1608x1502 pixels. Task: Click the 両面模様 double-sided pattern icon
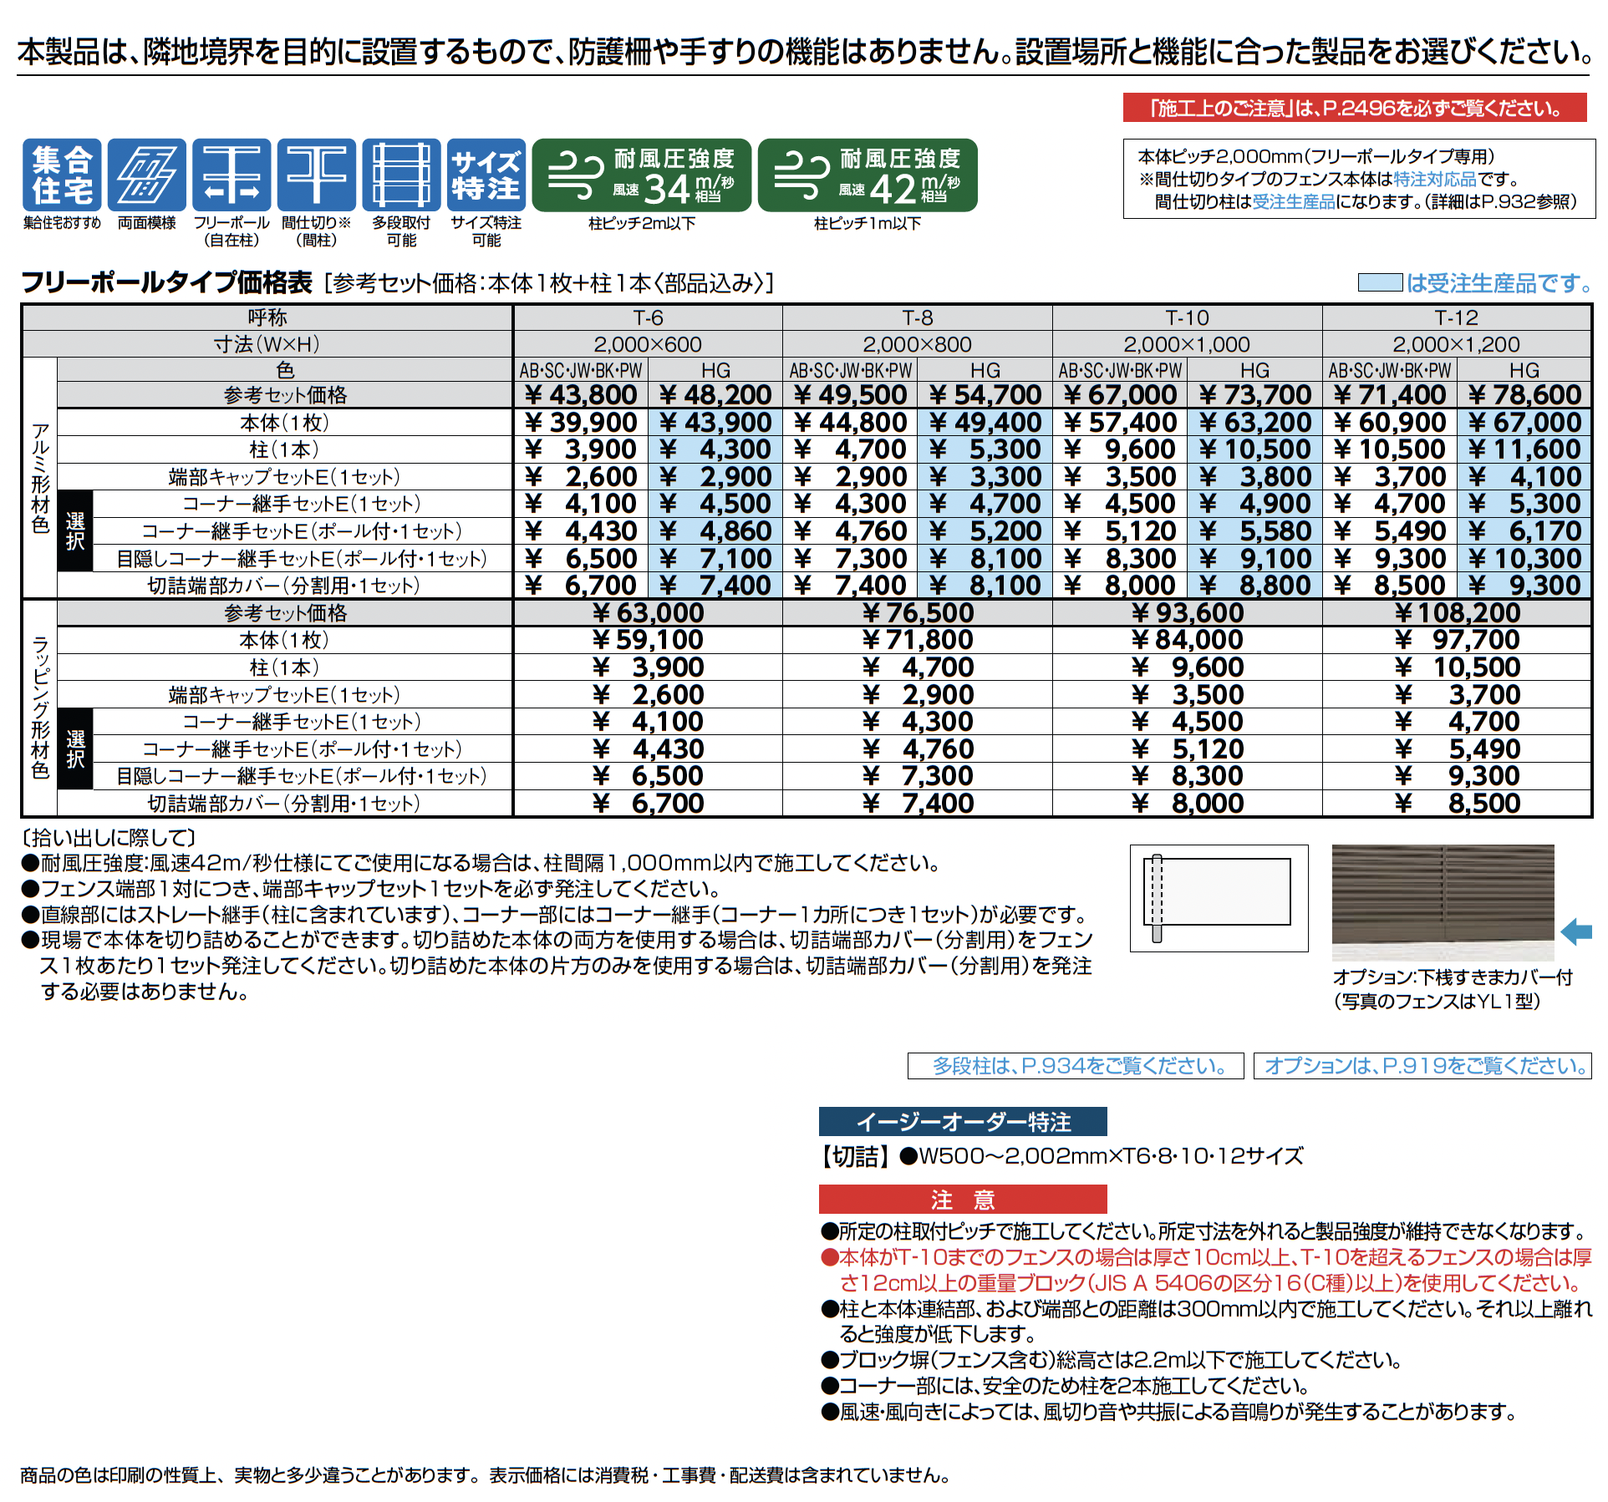(147, 175)
